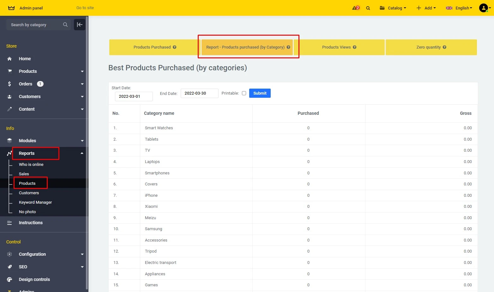Switch to the Products Views tab
The height and width of the screenshot is (292, 494).
[x=336, y=47]
